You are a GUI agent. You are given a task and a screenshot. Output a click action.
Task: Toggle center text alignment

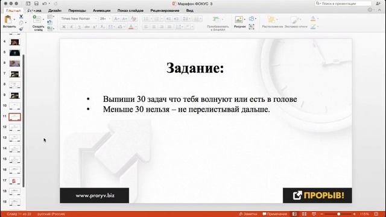pos(154,27)
